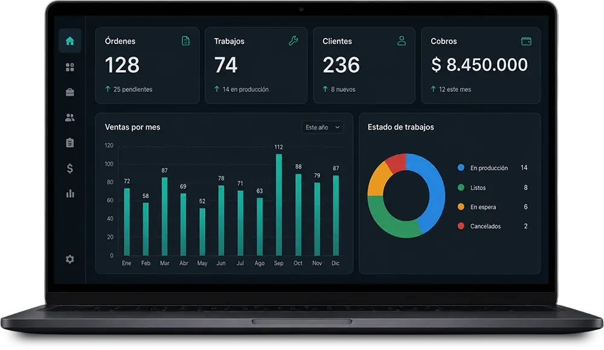Click the Feb bar labeled 58
The height and width of the screenshot is (350, 604).
coord(146,229)
